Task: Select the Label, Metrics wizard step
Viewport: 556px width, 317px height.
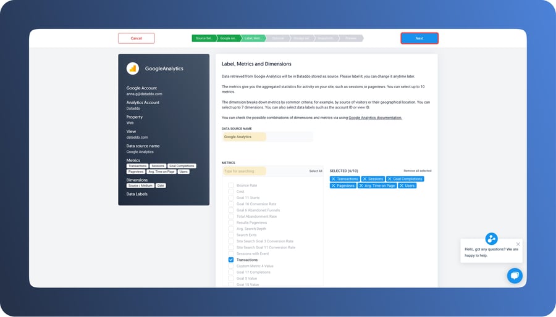Action: tap(253, 38)
